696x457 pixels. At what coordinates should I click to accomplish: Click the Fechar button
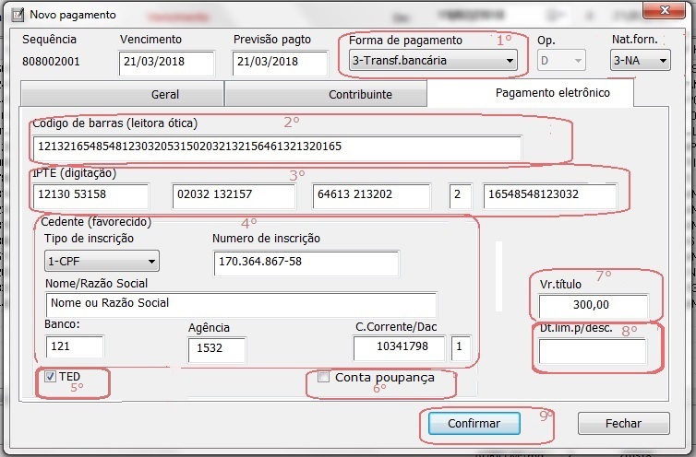click(x=623, y=424)
